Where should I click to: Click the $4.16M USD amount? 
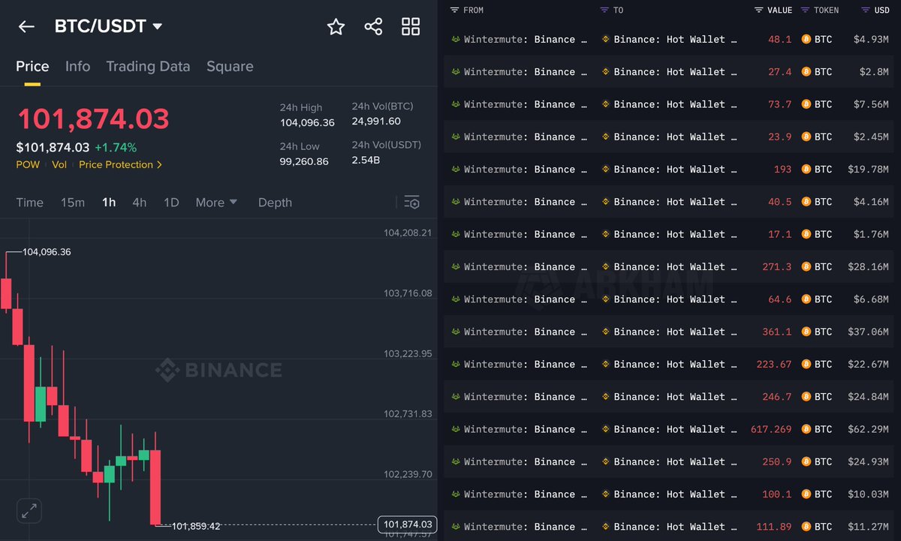click(871, 201)
